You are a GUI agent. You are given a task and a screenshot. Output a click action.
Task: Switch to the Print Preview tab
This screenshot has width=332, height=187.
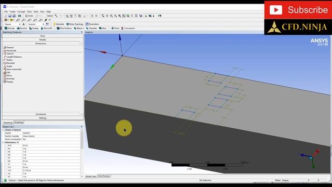tap(104, 176)
